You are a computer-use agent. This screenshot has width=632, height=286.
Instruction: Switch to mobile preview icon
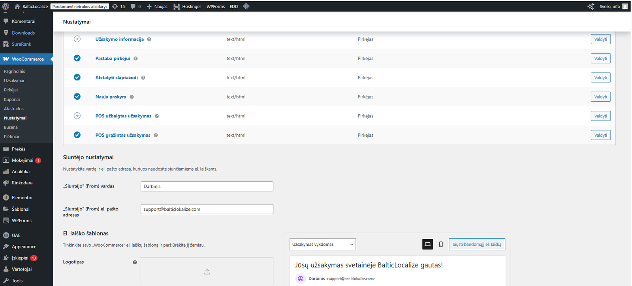pos(441,244)
